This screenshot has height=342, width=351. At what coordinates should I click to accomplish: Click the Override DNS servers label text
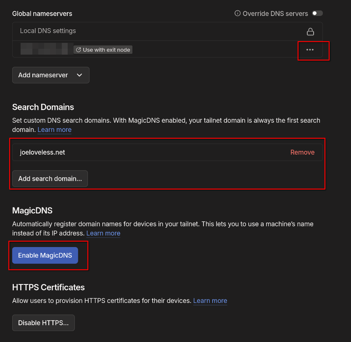275,13
